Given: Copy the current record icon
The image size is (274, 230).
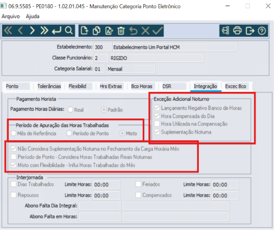Looking at the screenshot, I should pyautogui.click(x=96, y=31).
